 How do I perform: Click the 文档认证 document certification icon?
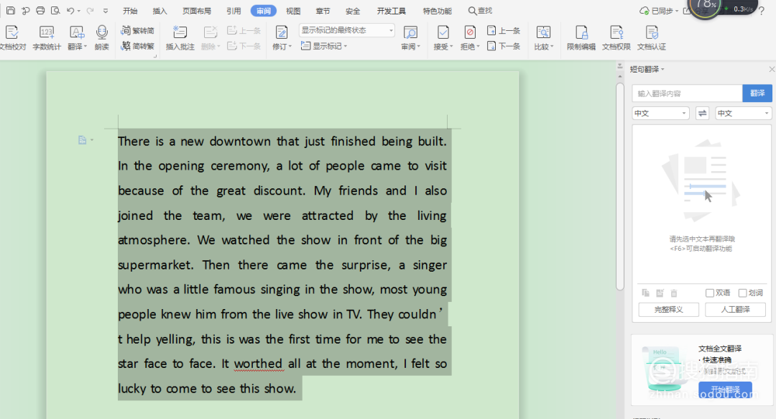[652, 33]
